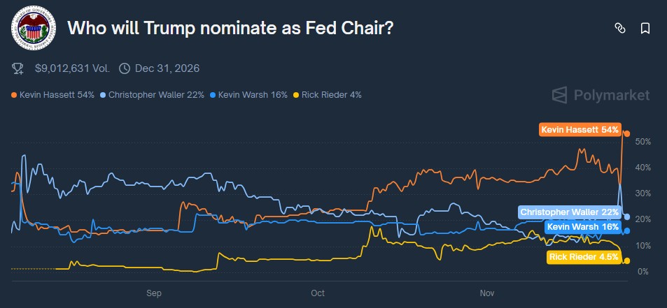667x308 pixels.
Task: Click the orange Kevin Hassett legend dot
Action: coord(14,94)
